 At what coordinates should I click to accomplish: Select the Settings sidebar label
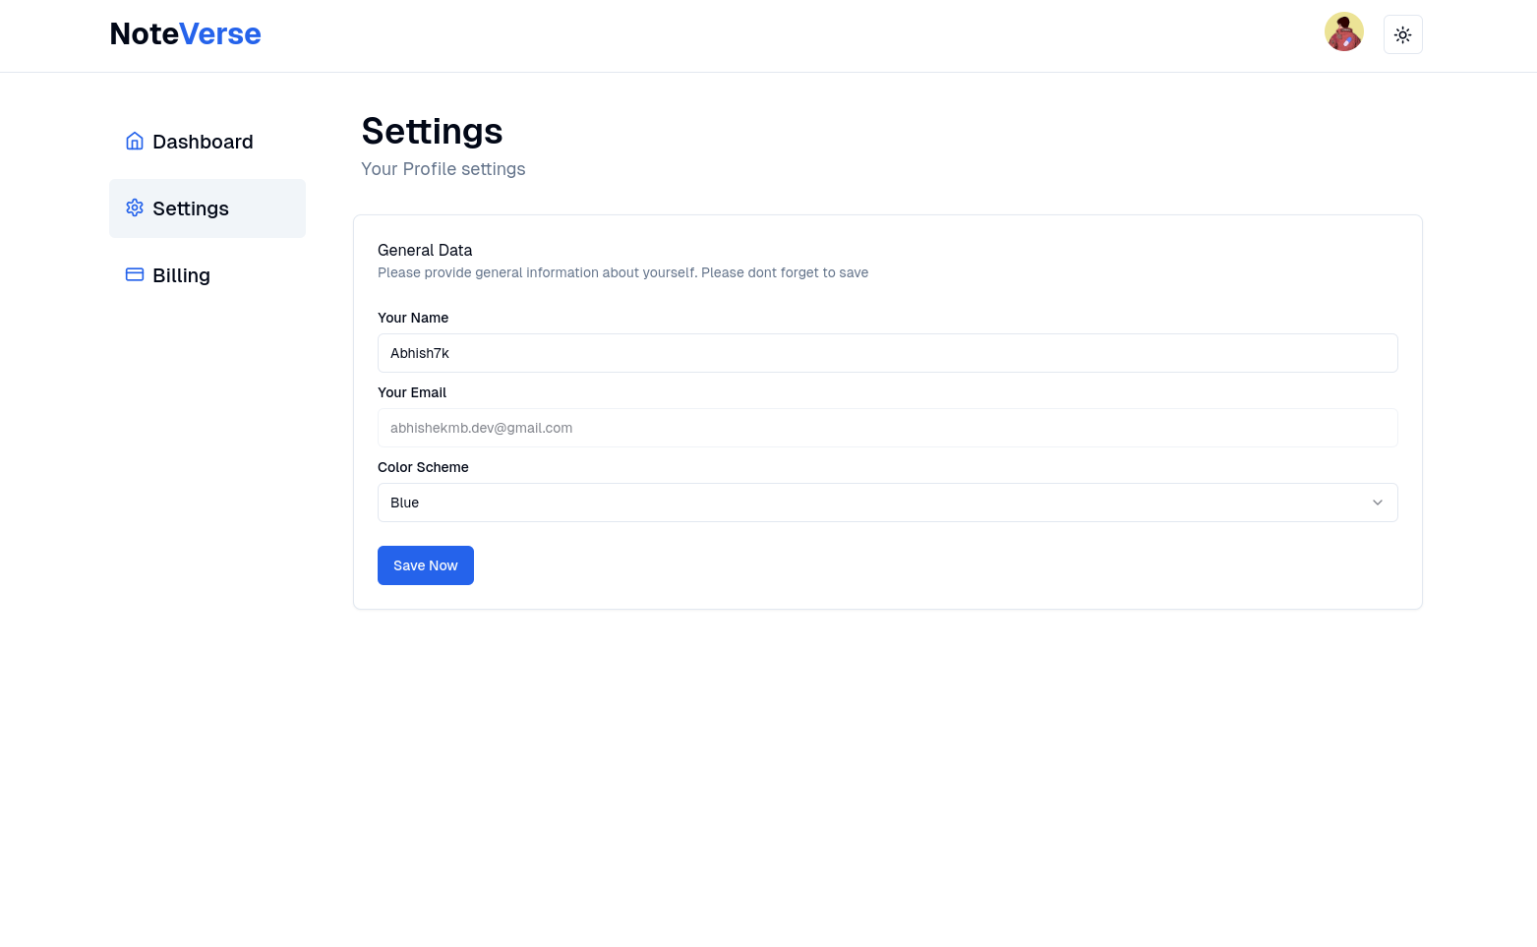tap(191, 208)
